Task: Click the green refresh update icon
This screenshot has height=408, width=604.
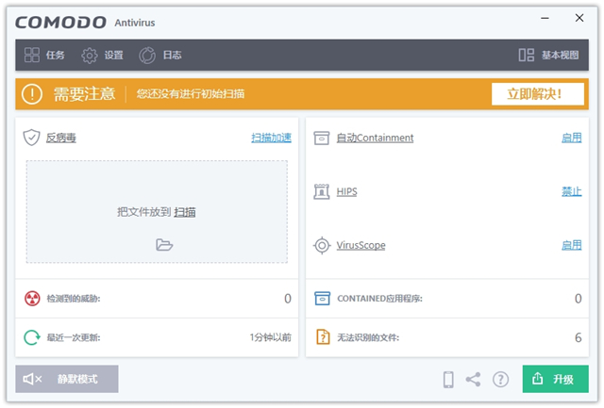Action: pyautogui.click(x=32, y=337)
